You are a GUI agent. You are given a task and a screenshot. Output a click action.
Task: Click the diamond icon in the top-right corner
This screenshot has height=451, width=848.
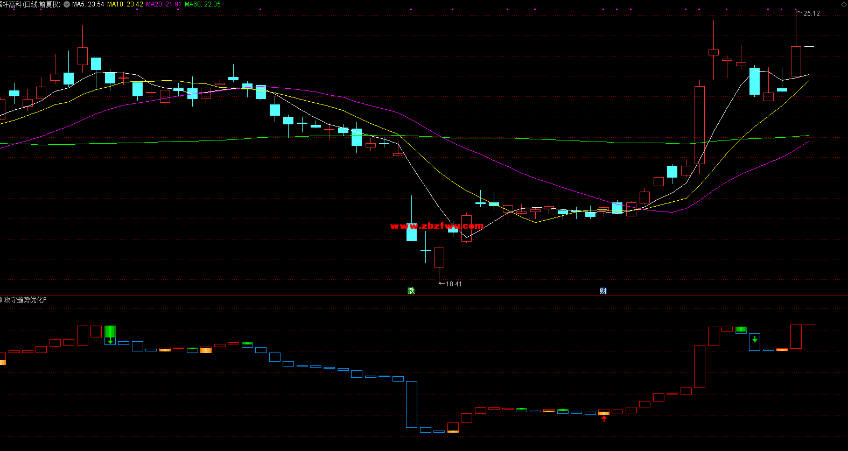[x=844, y=4]
